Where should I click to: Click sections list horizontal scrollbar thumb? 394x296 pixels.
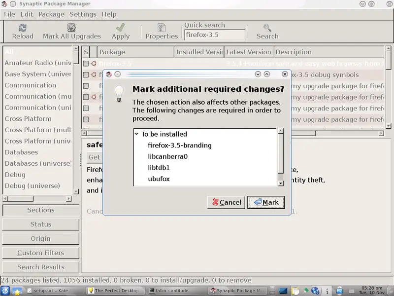click(x=21, y=199)
